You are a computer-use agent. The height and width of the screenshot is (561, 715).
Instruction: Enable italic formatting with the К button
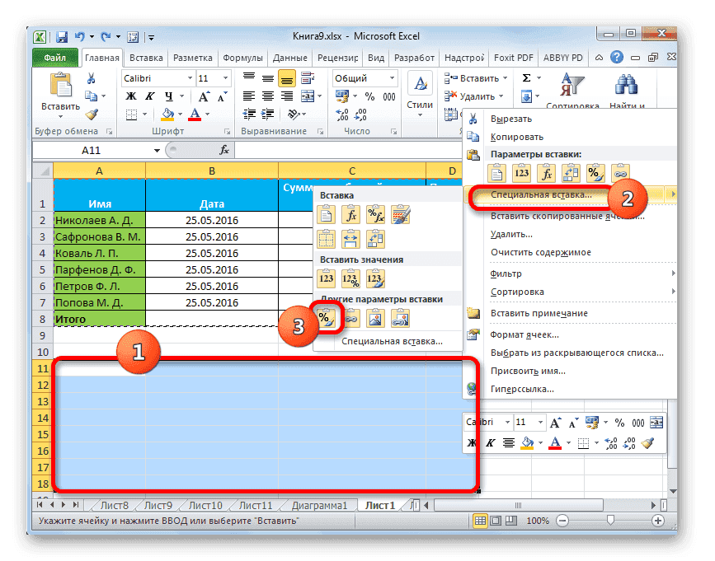point(148,95)
